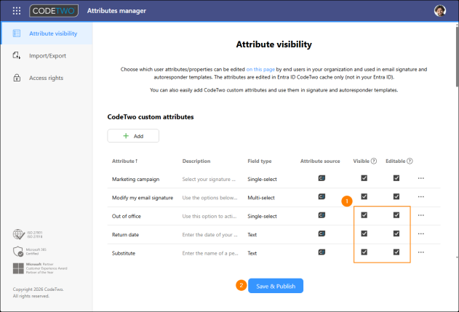Click the Attribute visibility sidebar icon
Screen dimensions: 459x312
(17, 33)
